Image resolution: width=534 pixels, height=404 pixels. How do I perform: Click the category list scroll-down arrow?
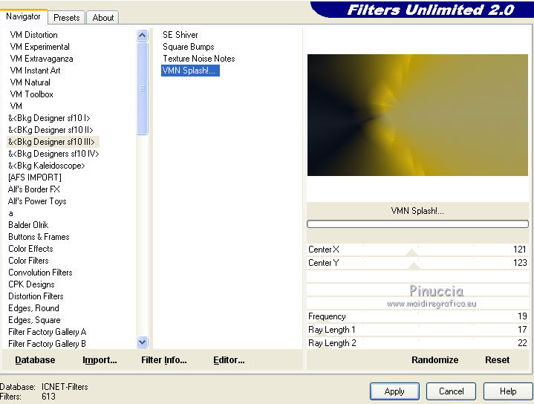[x=143, y=342]
